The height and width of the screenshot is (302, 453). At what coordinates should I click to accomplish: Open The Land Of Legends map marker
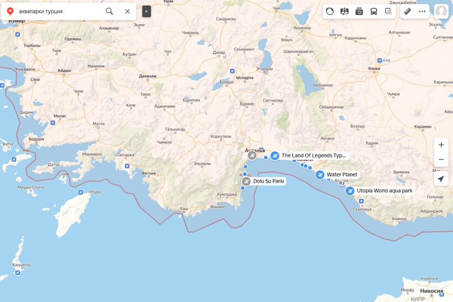pos(275,156)
